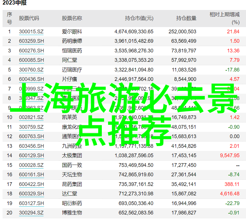
Task: Open stock code link 300294.SZ
Action: 31,213
